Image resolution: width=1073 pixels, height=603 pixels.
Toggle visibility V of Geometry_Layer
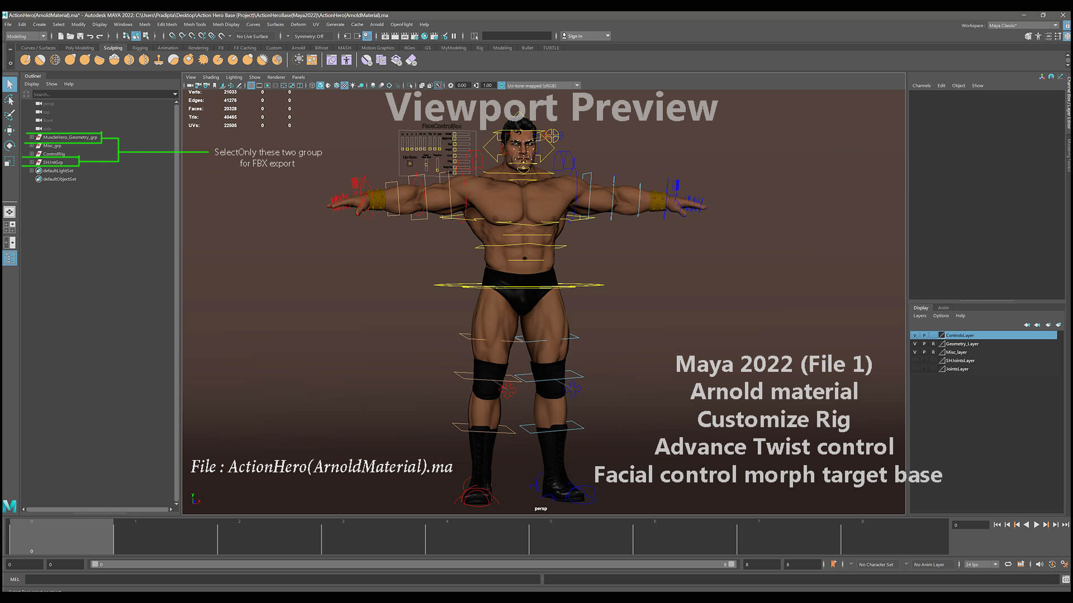[x=915, y=344]
